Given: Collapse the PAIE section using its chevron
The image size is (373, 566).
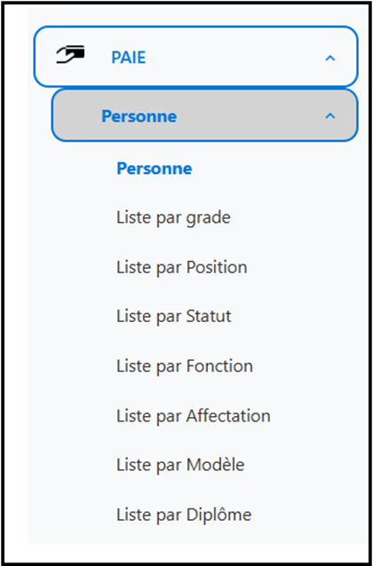Looking at the screenshot, I should point(330,58).
